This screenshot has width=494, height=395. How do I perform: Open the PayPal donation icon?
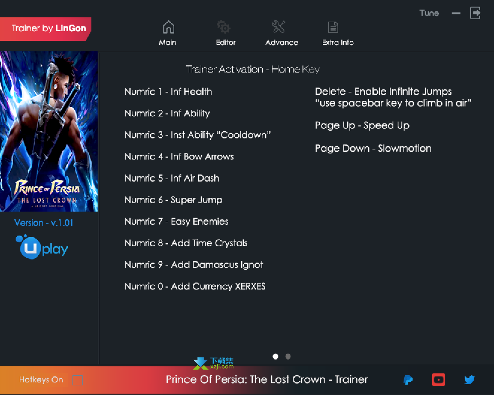tap(408, 380)
